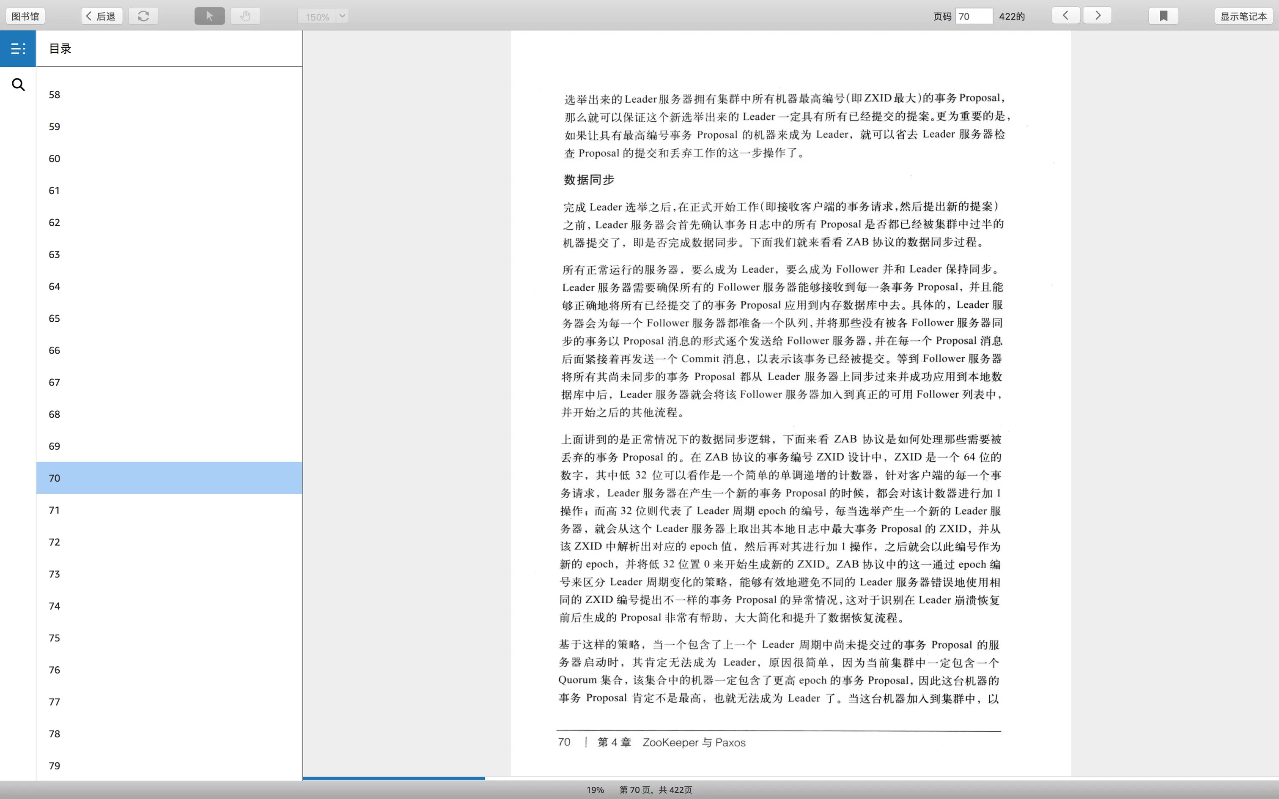
Task: Select the arrow pointer tool
Action: pyautogui.click(x=209, y=16)
